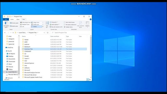
Task: Select the Adobe folder
Action: pos(26,40)
